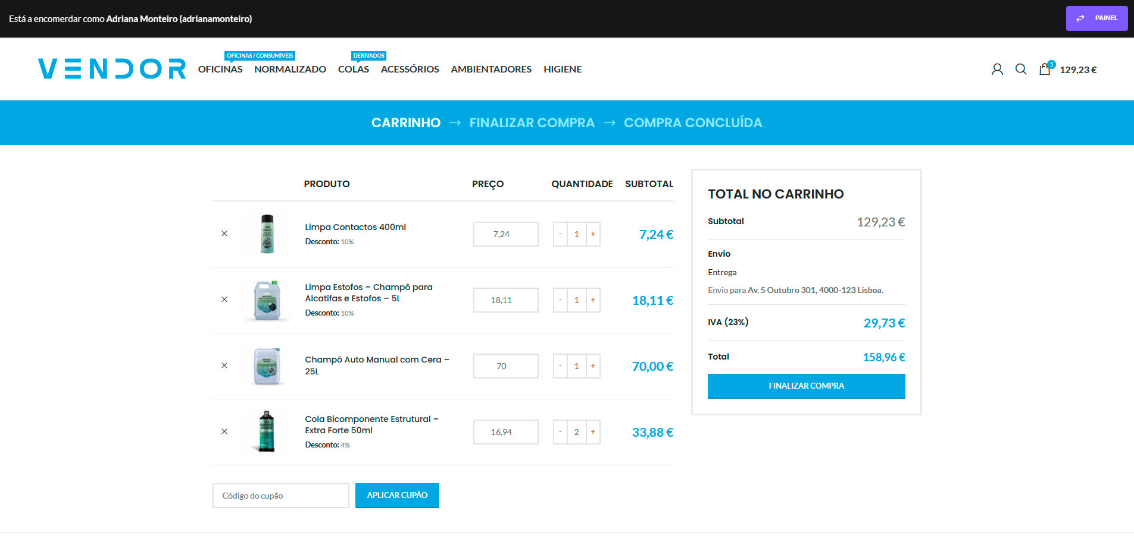Screen dimensions: 1134x539
Task: Focus the Código do cupão field
Action: [x=280, y=496]
